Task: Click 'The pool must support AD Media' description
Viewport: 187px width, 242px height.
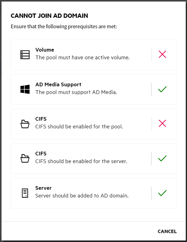Action: 76,92
